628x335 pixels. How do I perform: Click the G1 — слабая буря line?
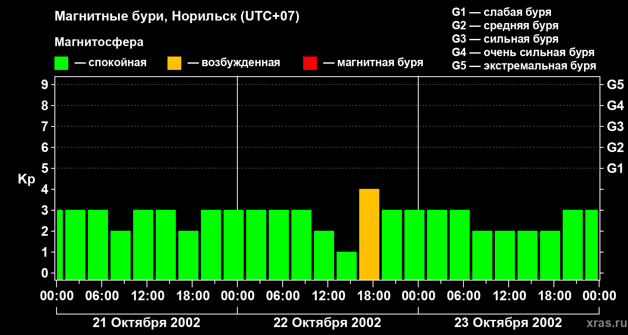coord(502,12)
